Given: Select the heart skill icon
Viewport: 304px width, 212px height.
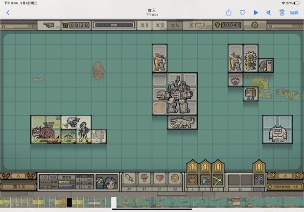Looking at the screenshot, I should pyautogui.click(x=159, y=178).
